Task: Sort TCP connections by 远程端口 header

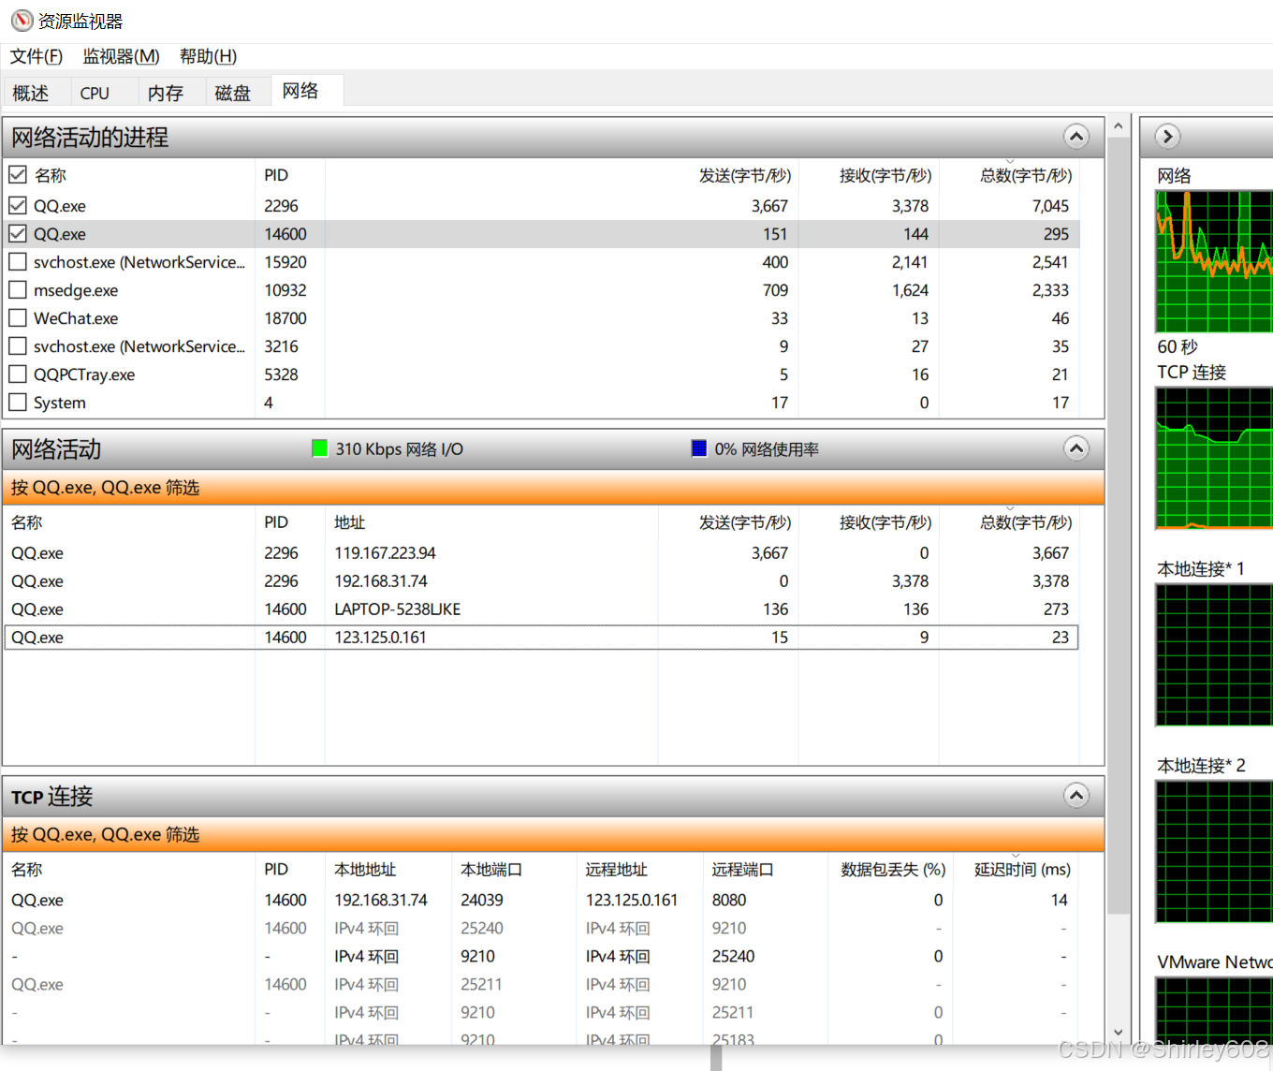Action: 742,870
